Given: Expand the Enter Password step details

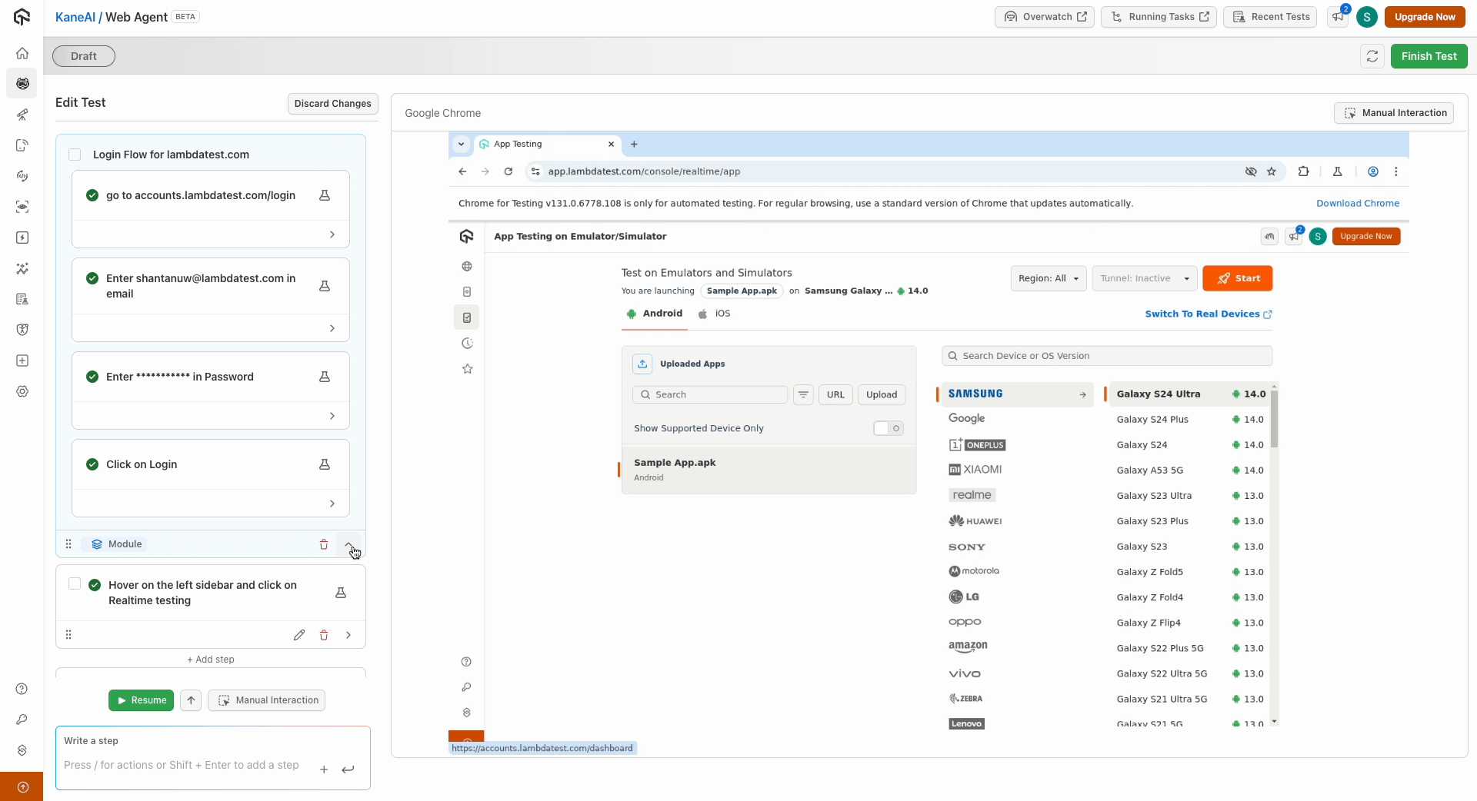Looking at the screenshot, I should [332, 415].
